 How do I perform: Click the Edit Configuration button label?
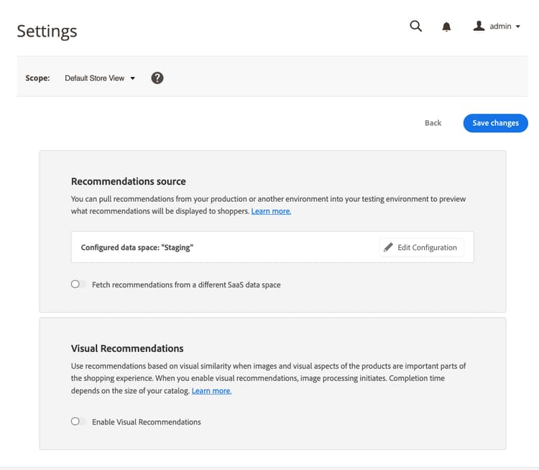click(427, 247)
